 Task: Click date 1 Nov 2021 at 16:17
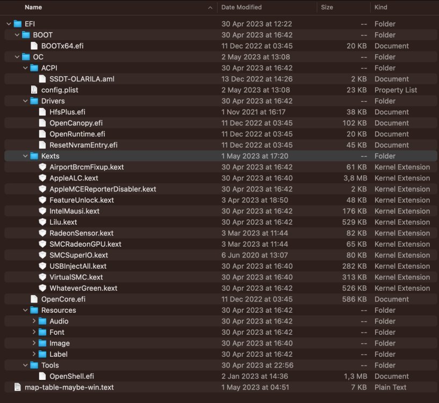(254, 112)
